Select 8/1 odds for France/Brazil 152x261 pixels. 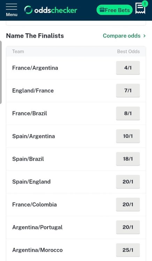click(x=128, y=113)
